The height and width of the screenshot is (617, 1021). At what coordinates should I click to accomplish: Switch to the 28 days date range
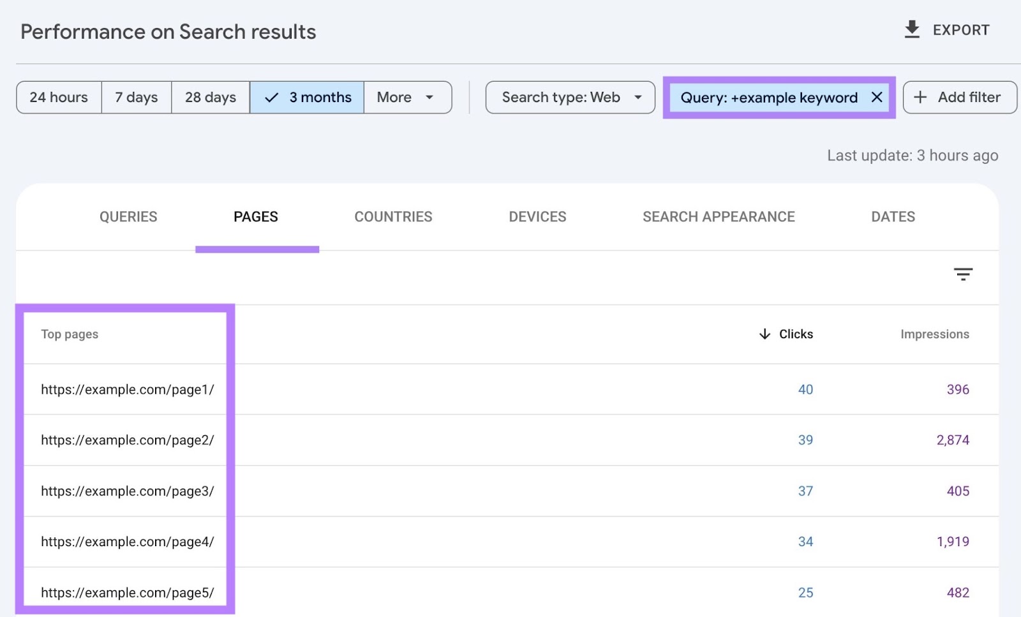tap(210, 97)
